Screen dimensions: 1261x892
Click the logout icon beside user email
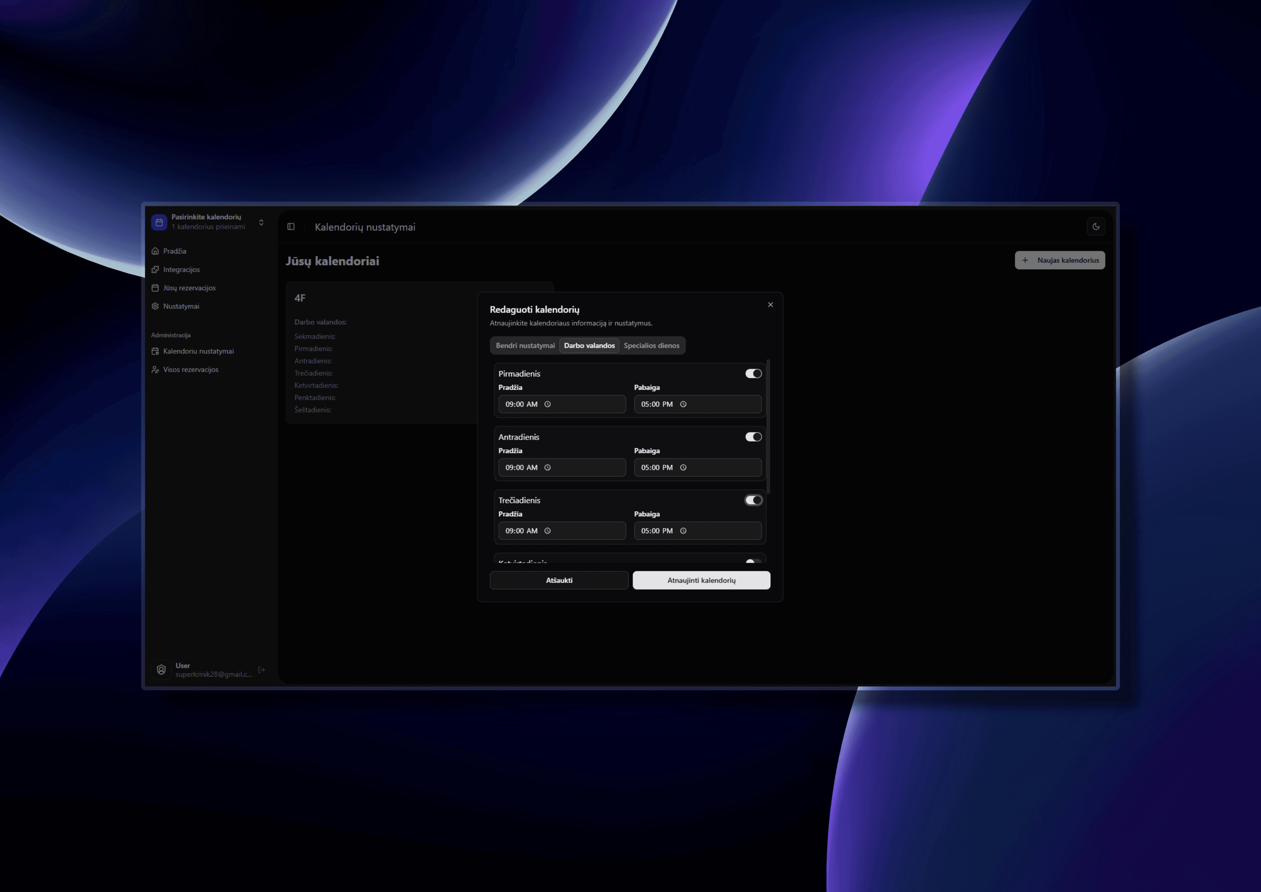pos(261,670)
